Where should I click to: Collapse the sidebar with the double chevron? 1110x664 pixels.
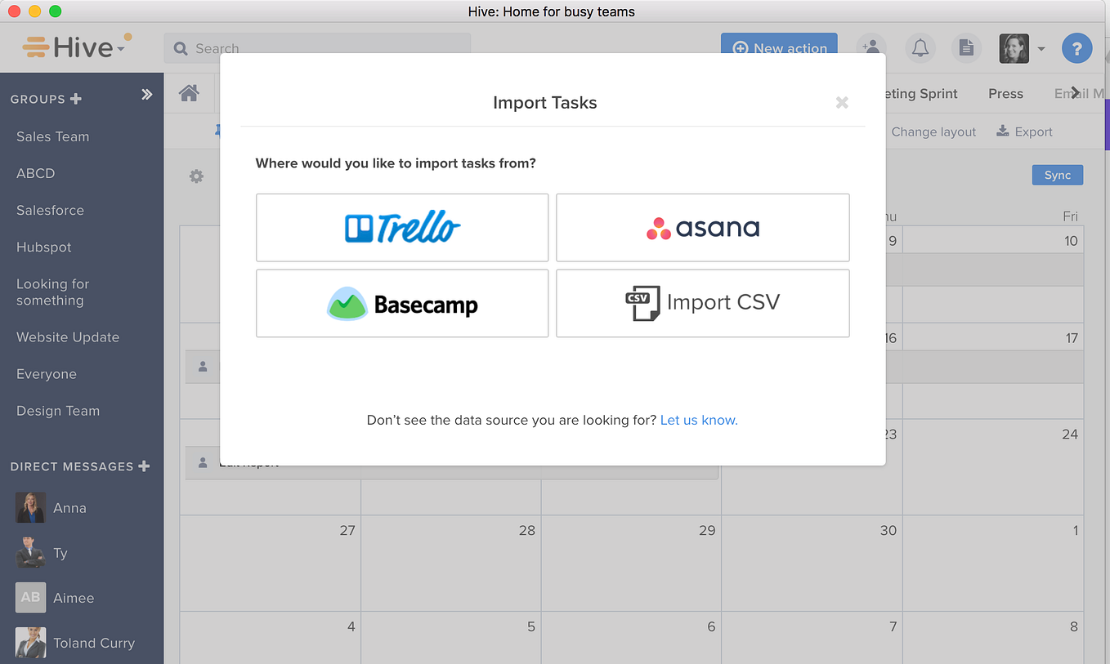(147, 94)
